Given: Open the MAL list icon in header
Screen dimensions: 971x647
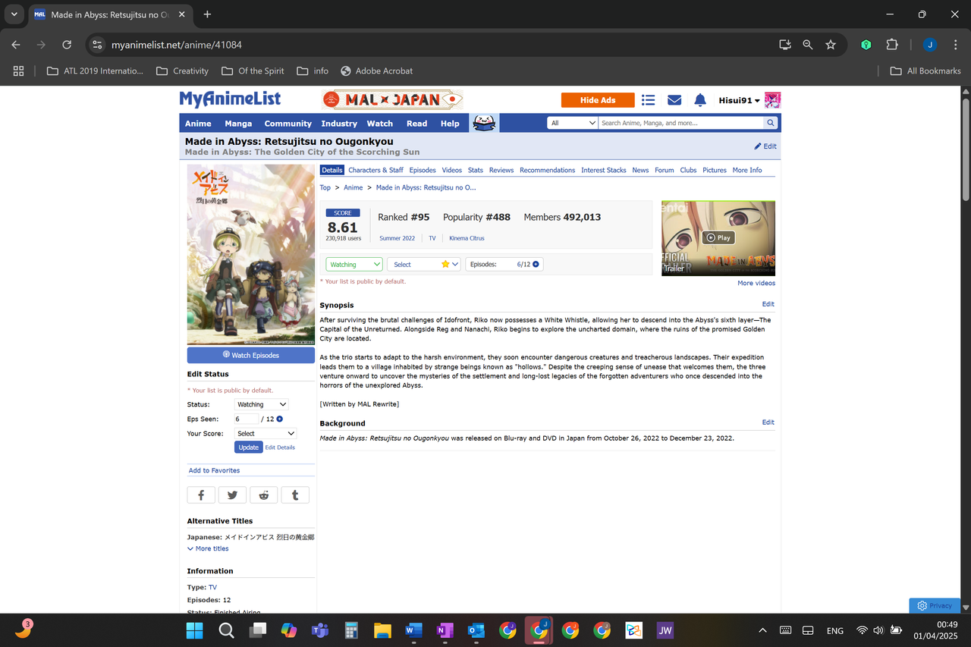Looking at the screenshot, I should [x=649, y=100].
